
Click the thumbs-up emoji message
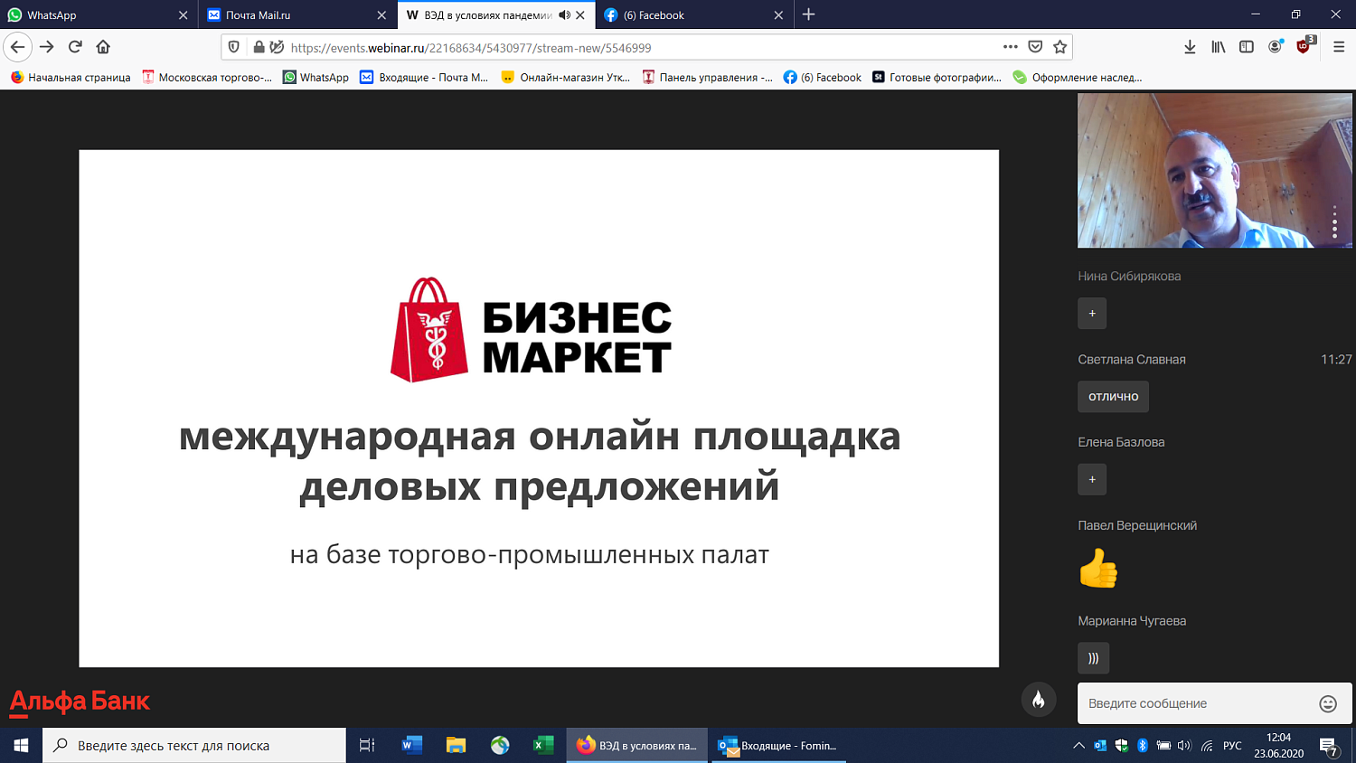[x=1099, y=569]
